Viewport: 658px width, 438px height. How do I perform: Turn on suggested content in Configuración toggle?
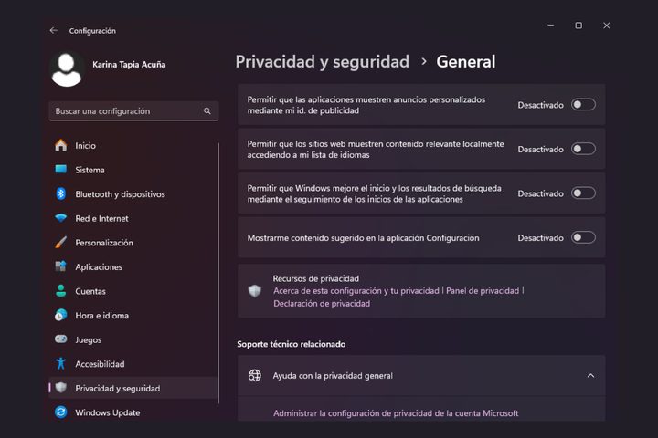coord(583,238)
